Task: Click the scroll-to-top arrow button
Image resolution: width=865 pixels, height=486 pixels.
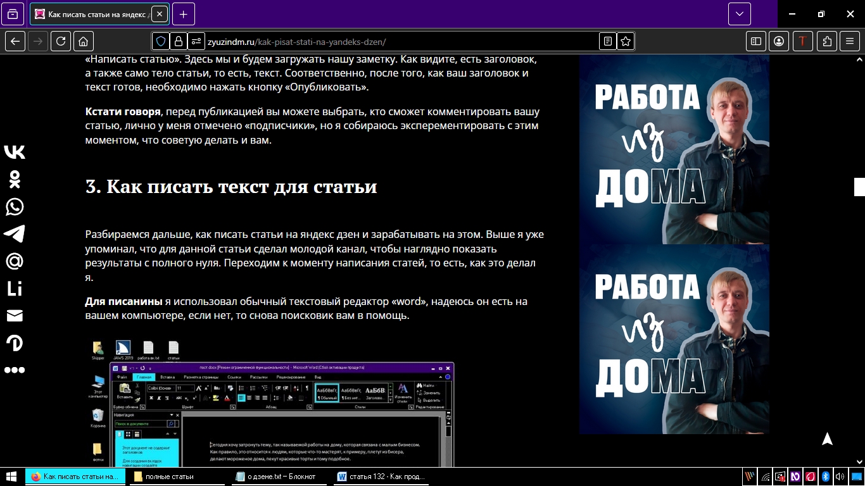Action: coord(827,439)
